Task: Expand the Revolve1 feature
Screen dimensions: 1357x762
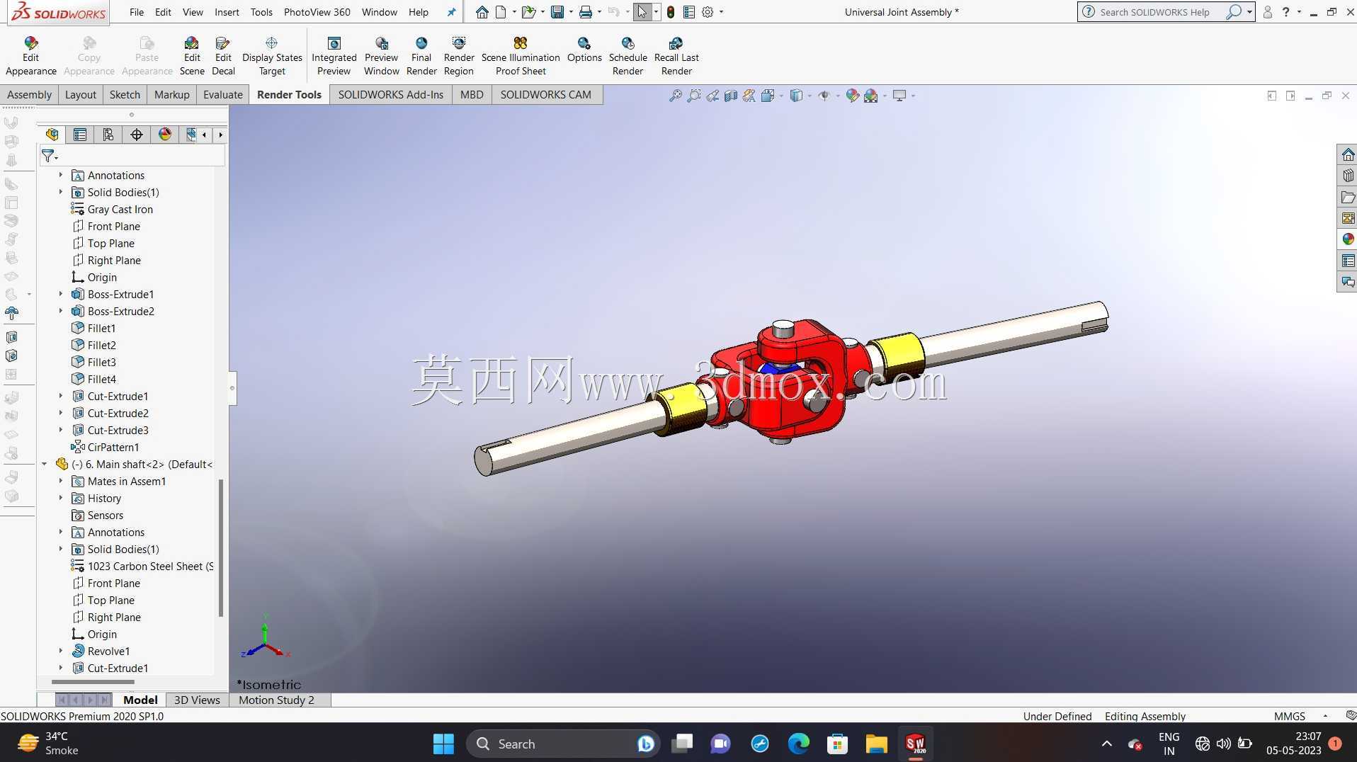Action: pyautogui.click(x=61, y=651)
